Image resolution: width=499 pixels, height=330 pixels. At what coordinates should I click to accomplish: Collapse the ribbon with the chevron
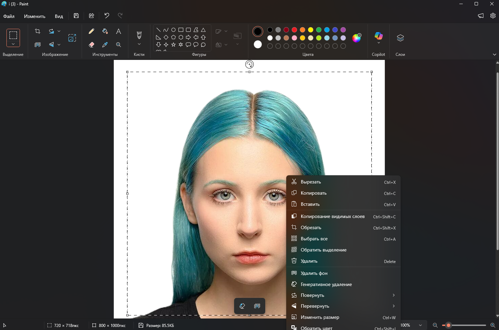(494, 54)
